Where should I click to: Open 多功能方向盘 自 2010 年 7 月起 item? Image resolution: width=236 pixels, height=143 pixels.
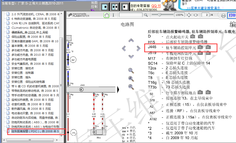click(32, 55)
